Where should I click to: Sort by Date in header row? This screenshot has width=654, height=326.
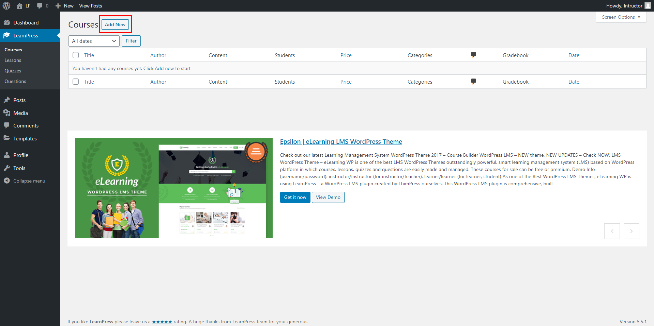(574, 55)
